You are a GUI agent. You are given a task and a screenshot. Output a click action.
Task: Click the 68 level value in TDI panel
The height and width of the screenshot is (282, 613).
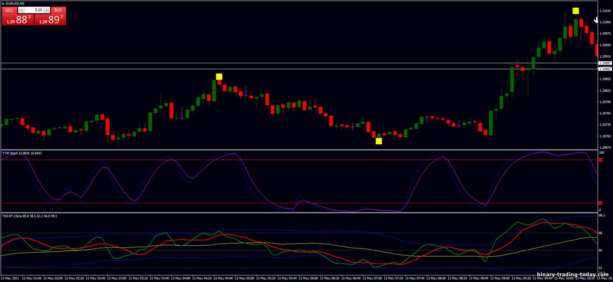click(x=600, y=233)
